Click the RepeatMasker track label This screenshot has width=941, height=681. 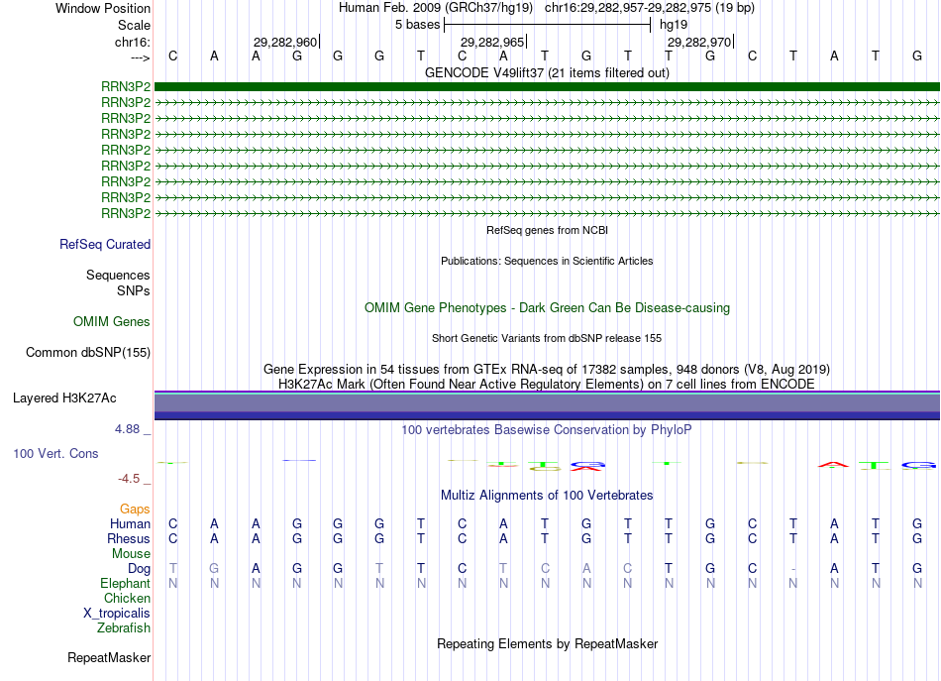[x=109, y=658]
